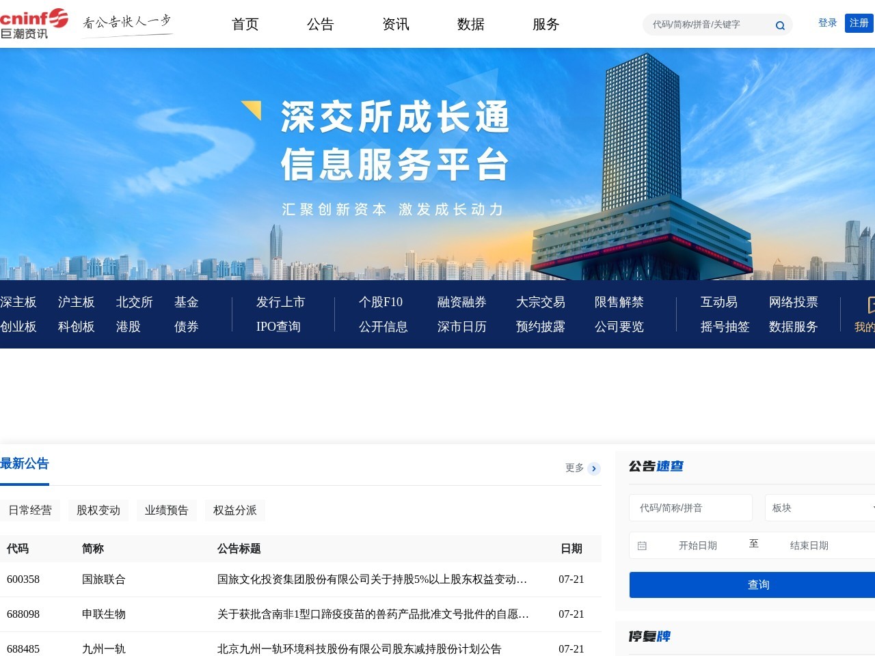Click the arrow icon next to 更多
This screenshot has height=656, width=875.
[x=594, y=468]
